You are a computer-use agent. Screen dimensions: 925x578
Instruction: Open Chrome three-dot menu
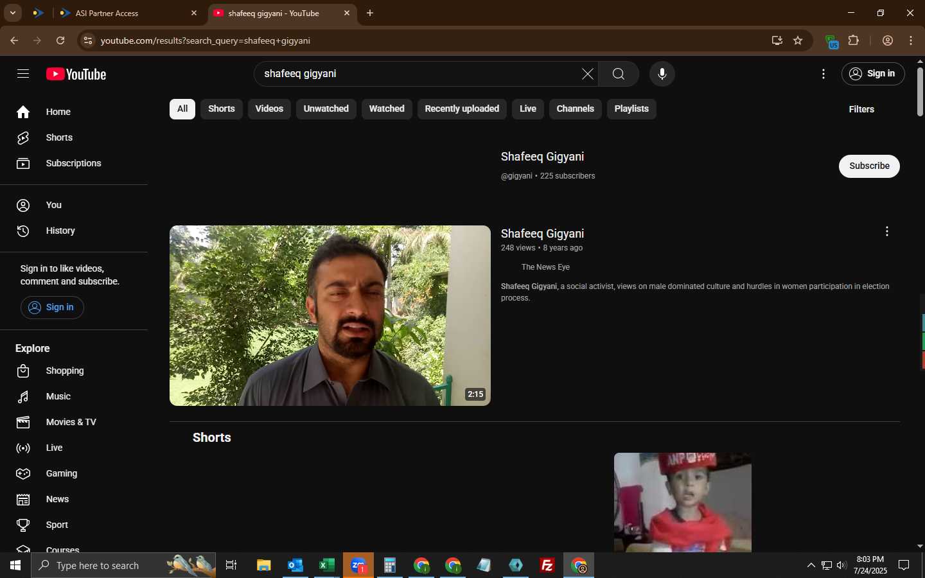(911, 40)
